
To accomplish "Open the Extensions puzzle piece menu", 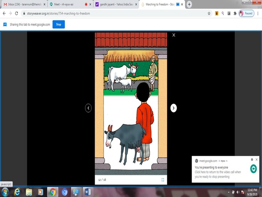I will click(x=235, y=14).
